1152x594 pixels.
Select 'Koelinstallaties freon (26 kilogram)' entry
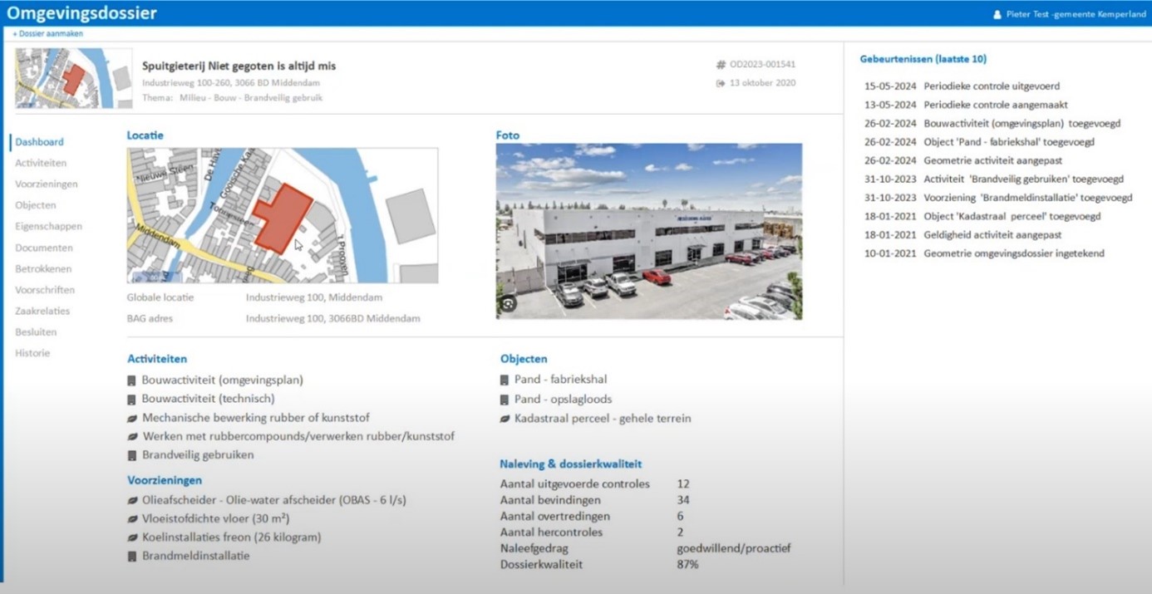point(231,538)
